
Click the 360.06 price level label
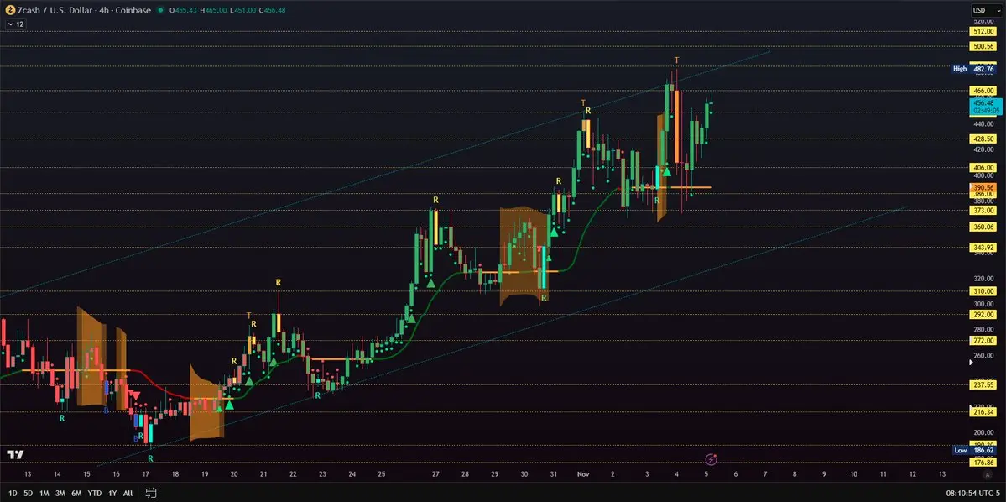pos(983,227)
